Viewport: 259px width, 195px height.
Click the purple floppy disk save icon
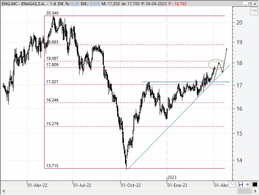tap(240, 184)
